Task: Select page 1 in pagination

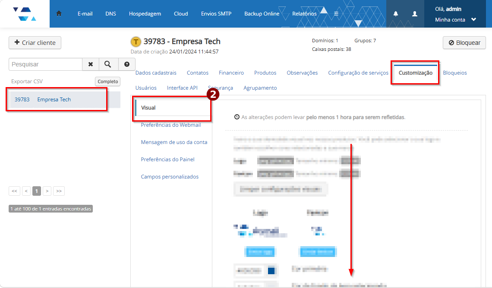Action: 37,191
